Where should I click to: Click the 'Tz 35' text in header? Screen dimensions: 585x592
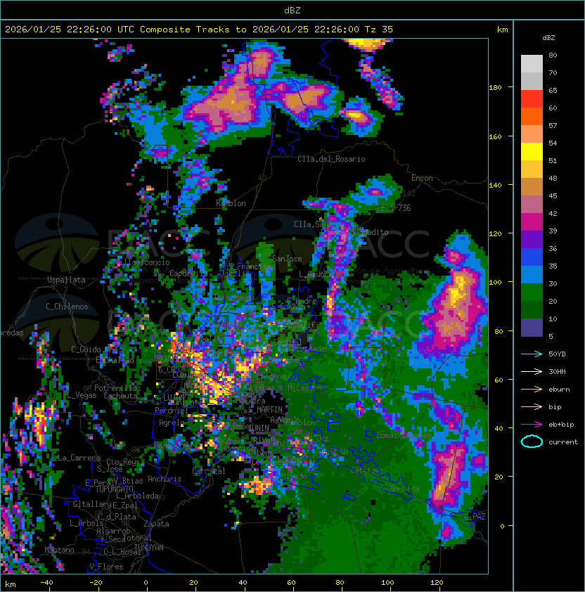pos(379,30)
